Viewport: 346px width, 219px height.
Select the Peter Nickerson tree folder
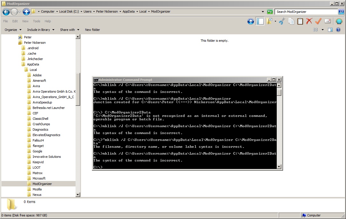coord(35,43)
